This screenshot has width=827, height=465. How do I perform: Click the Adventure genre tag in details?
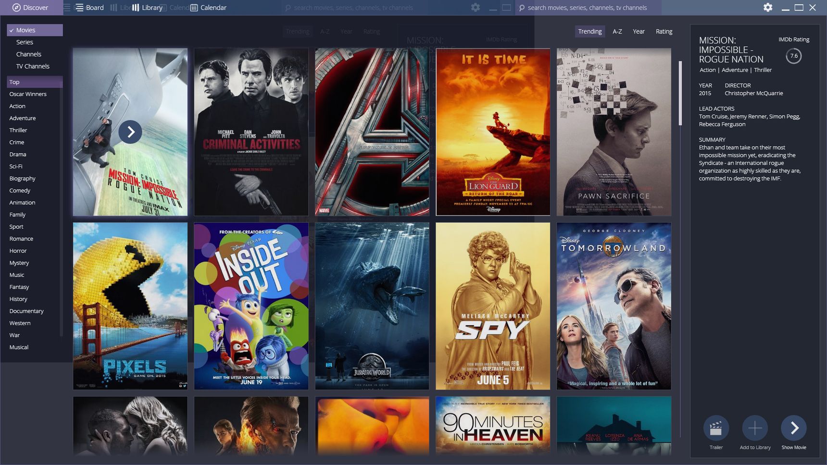tap(735, 70)
